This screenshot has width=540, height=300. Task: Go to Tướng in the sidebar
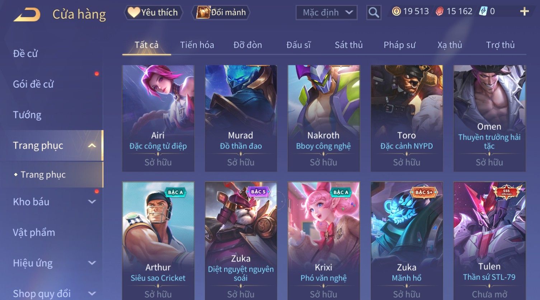pyautogui.click(x=27, y=115)
